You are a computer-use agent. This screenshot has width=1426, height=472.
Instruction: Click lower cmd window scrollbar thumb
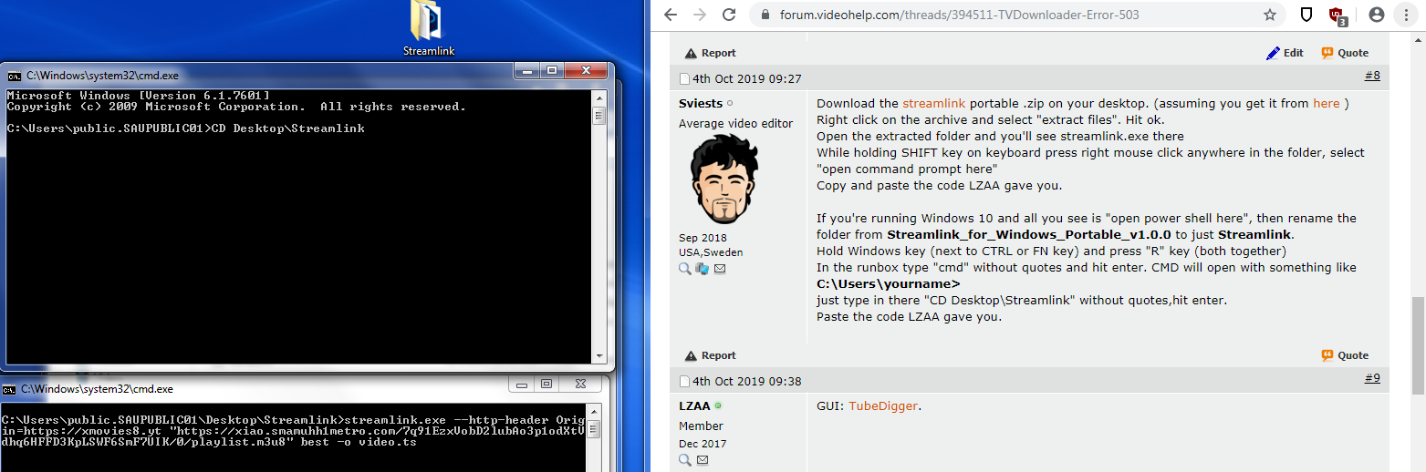[594, 429]
